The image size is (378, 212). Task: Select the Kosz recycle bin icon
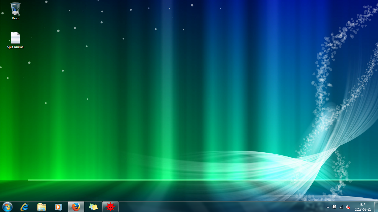(16, 11)
